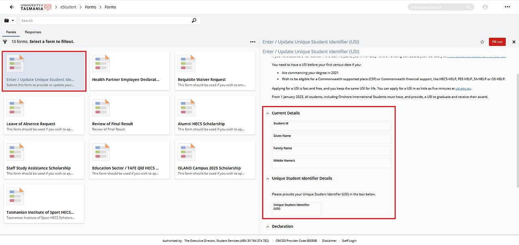519x245 pixels.
Task: Click the forms search magnifier icon
Action: (x=194, y=21)
